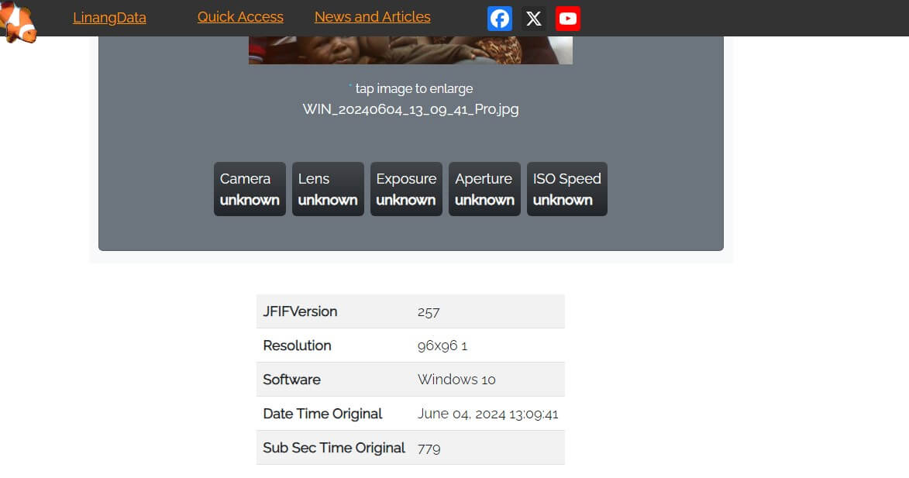This screenshot has height=478, width=909.
Task: Select the Camera metadata badge
Action: coord(249,189)
